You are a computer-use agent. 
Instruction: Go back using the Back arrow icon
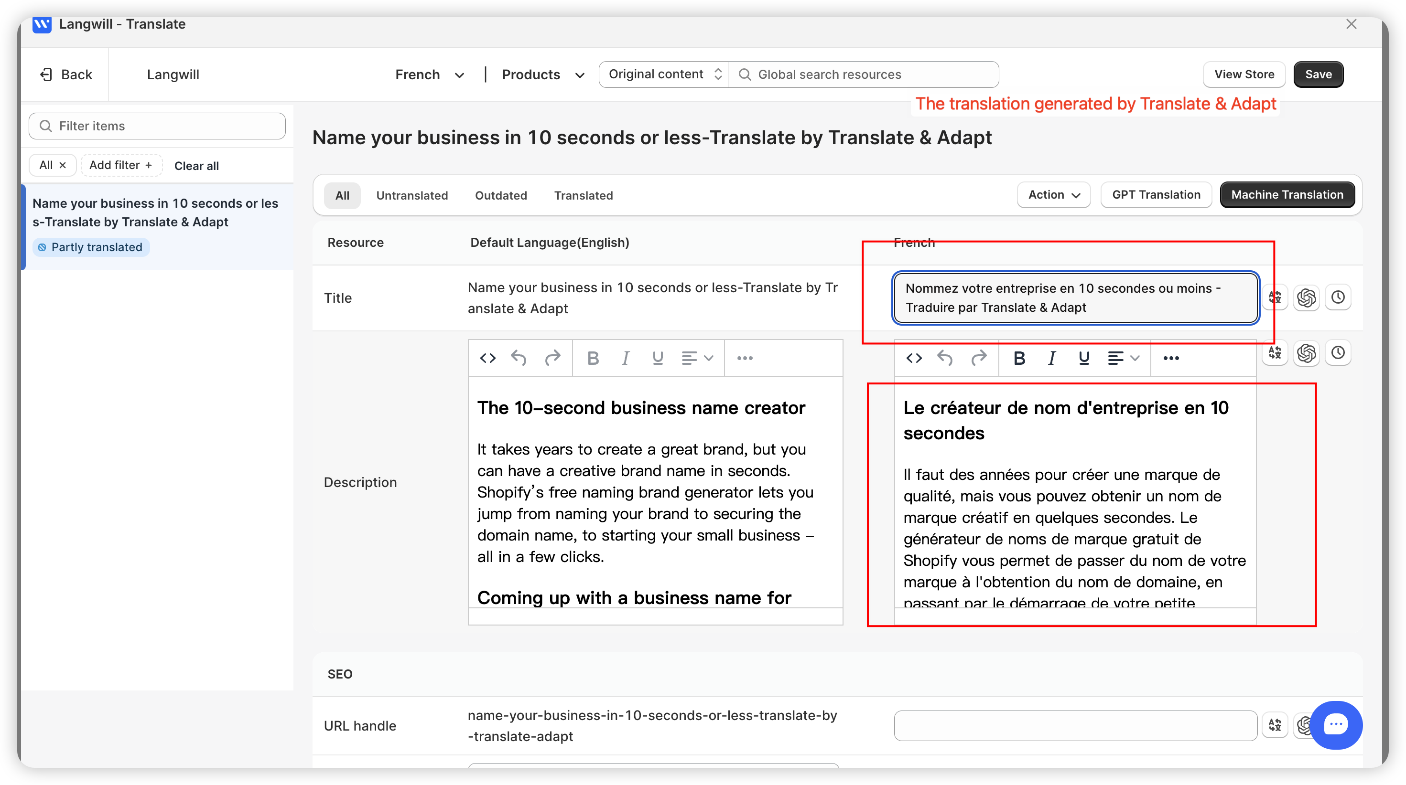click(x=46, y=75)
